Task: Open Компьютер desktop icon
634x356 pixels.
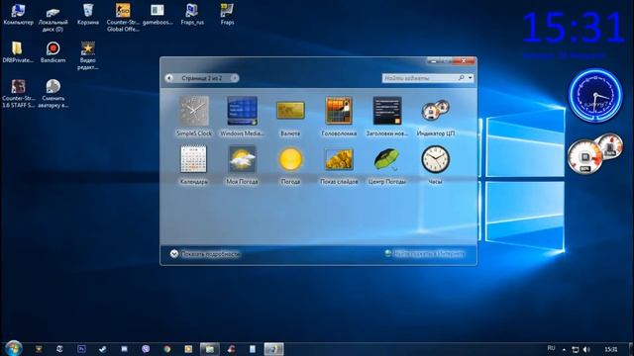Action: [x=18, y=15]
